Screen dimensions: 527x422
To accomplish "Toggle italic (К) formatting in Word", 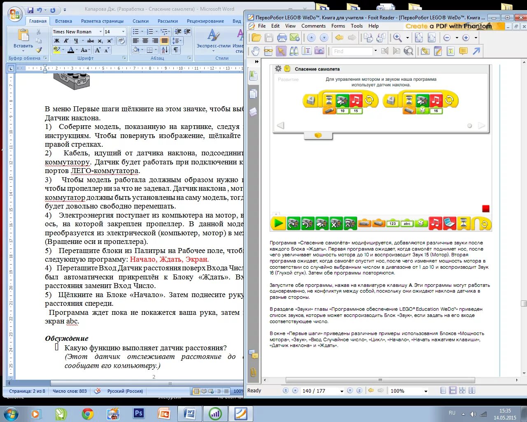I will coord(66,41).
